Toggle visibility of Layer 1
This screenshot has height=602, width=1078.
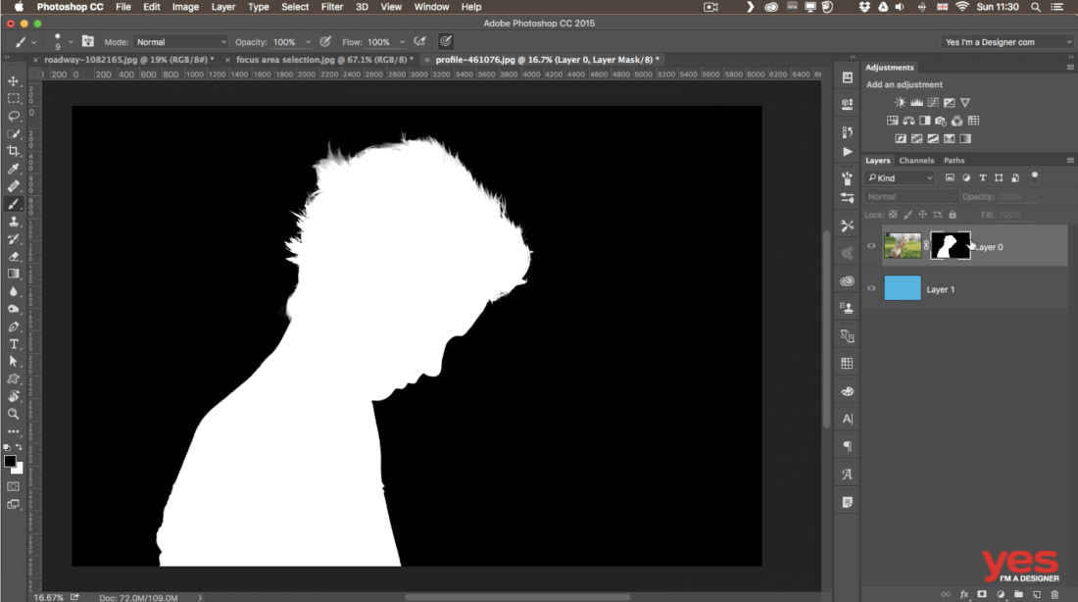[x=871, y=289]
